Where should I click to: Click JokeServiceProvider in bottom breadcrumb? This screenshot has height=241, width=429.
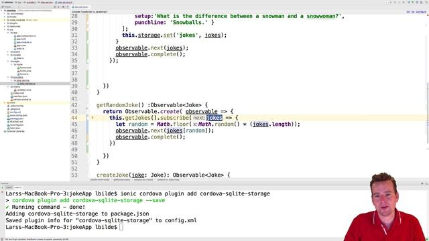click(100, 180)
